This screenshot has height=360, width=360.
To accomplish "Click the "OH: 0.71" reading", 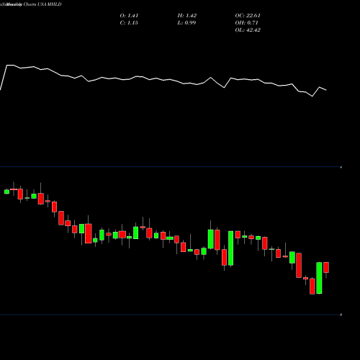I will (246, 23).
